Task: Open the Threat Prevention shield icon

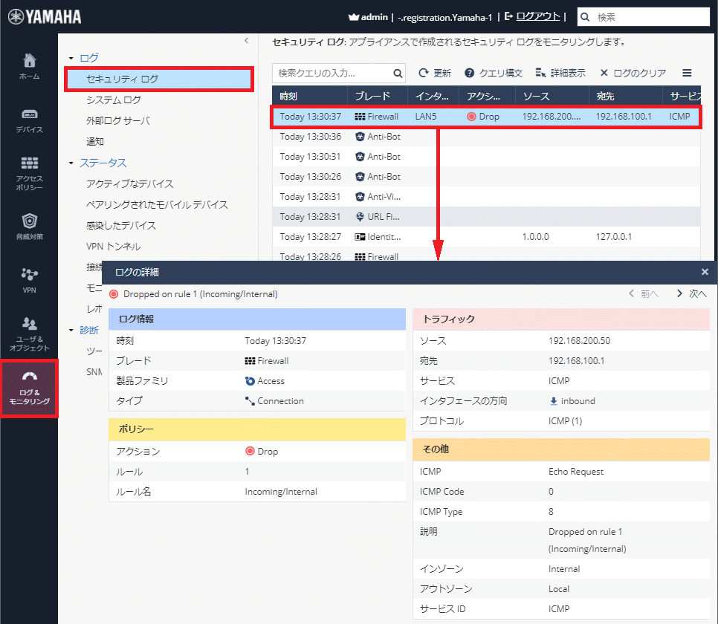Action: click(29, 227)
